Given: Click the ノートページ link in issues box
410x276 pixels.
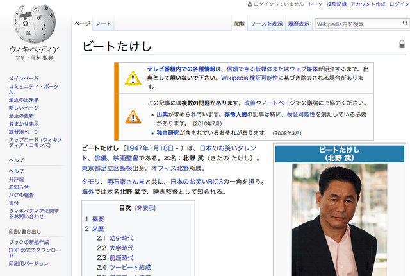Looking at the screenshot, I should (278, 103).
